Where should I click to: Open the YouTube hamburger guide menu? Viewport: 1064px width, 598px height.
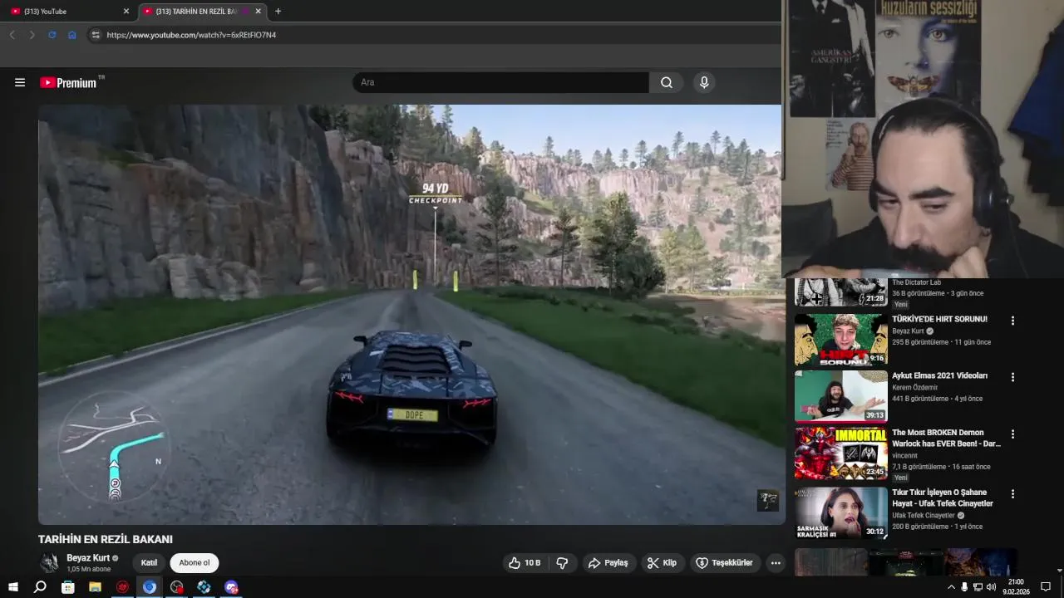20,82
